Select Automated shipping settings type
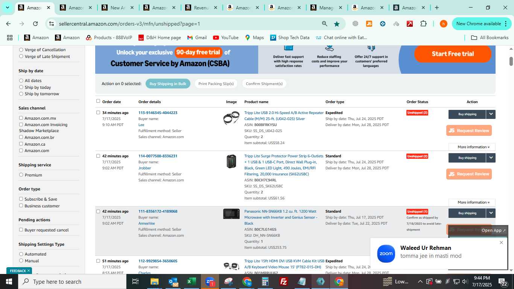514x289 pixels. pos(21,254)
